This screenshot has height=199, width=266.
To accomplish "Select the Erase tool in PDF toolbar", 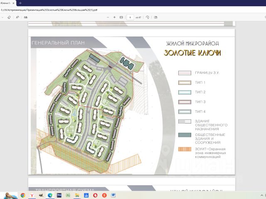I will [9, 17].
